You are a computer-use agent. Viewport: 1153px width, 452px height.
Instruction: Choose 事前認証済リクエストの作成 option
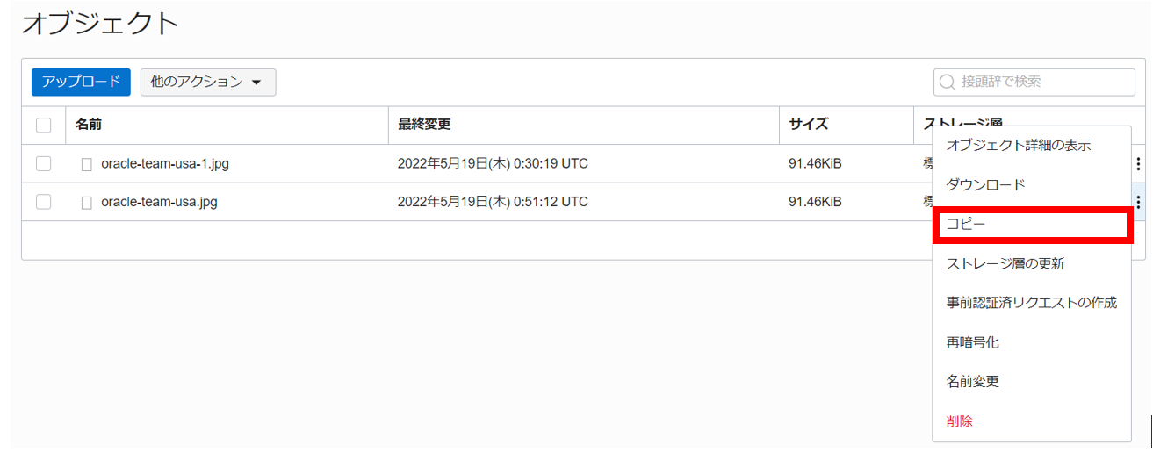(x=1032, y=303)
